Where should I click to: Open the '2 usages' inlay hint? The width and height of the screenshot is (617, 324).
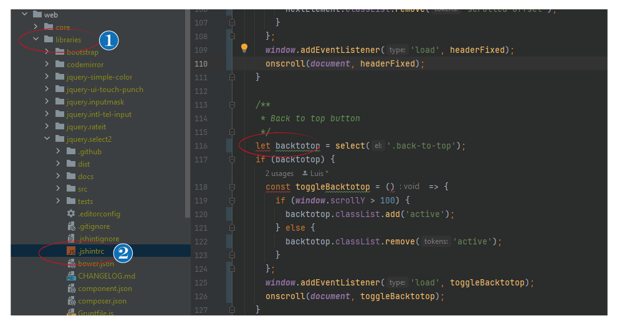tap(279, 174)
